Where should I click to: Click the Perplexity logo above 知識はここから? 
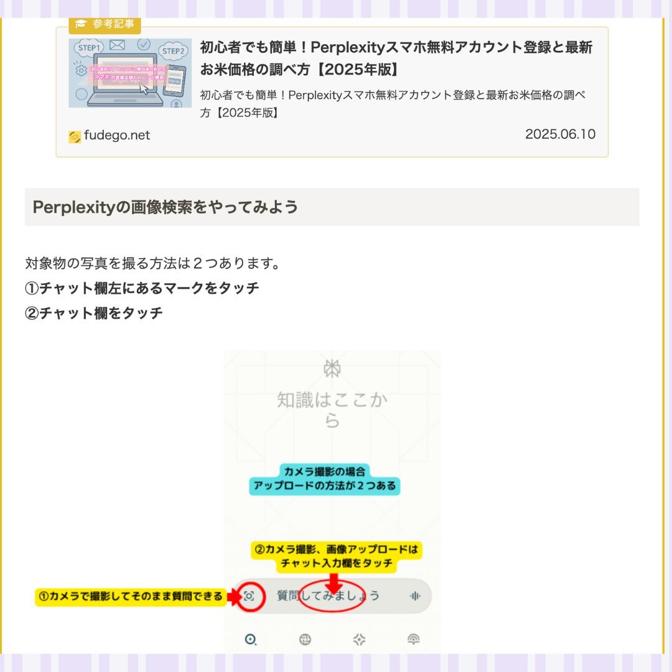(x=332, y=368)
